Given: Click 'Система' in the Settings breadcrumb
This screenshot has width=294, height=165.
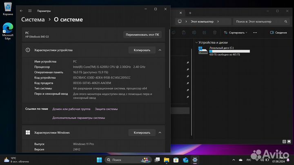Looking at the screenshot, I should point(33,20).
